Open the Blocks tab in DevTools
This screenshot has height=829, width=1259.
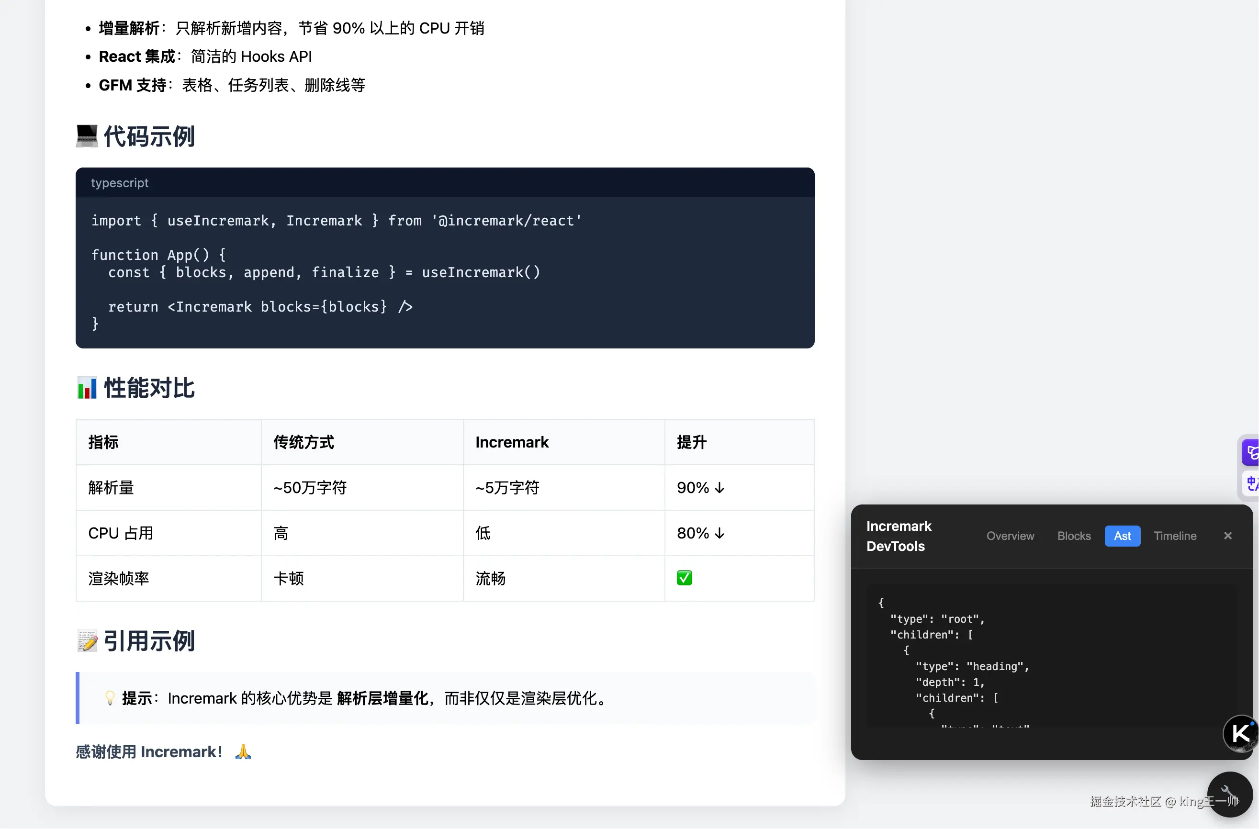pos(1074,536)
